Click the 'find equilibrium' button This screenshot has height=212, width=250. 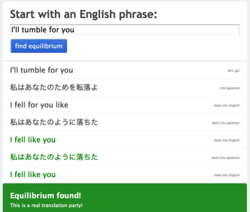click(39, 46)
